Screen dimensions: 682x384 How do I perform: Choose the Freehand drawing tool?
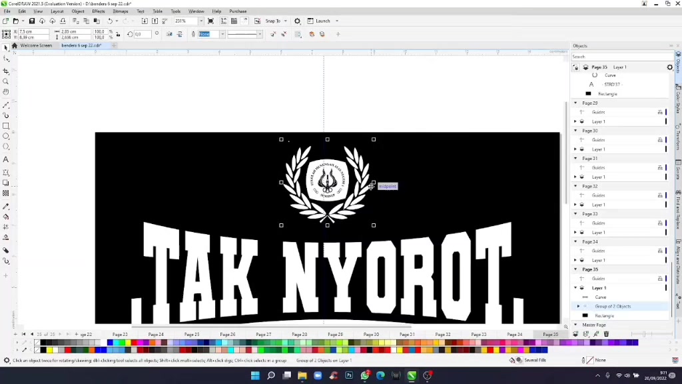(x=5, y=105)
